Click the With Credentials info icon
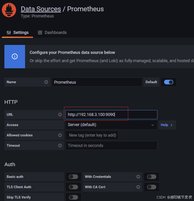 pyautogui.click(x=138, y=177)
